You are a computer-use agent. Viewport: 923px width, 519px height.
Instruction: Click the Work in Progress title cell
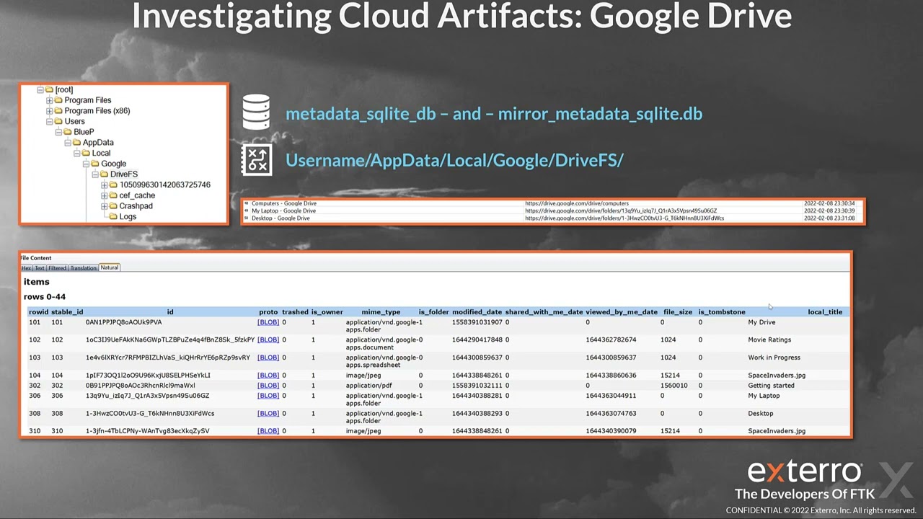[774, 358]
